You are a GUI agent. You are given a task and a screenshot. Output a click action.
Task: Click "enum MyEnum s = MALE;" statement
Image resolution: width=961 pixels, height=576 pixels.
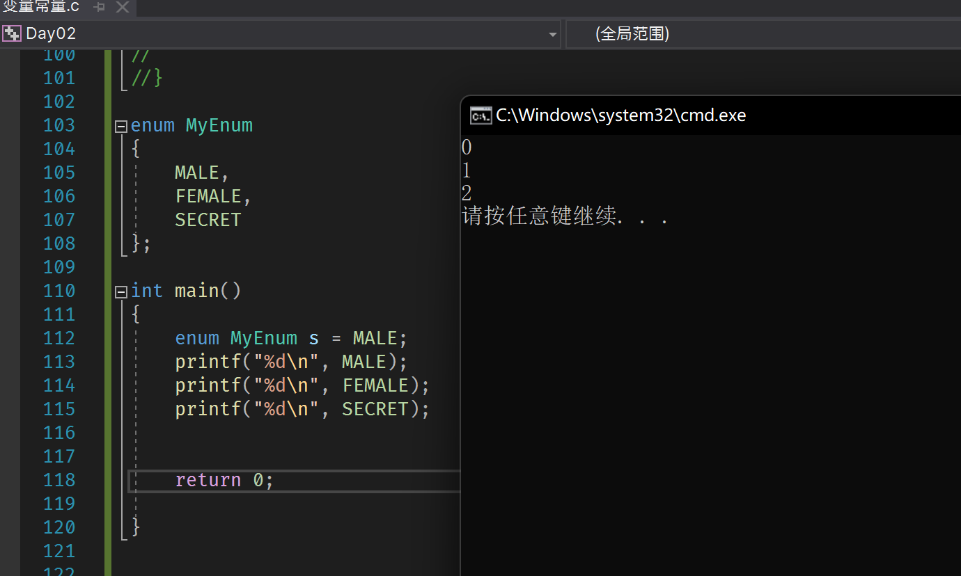291,338
